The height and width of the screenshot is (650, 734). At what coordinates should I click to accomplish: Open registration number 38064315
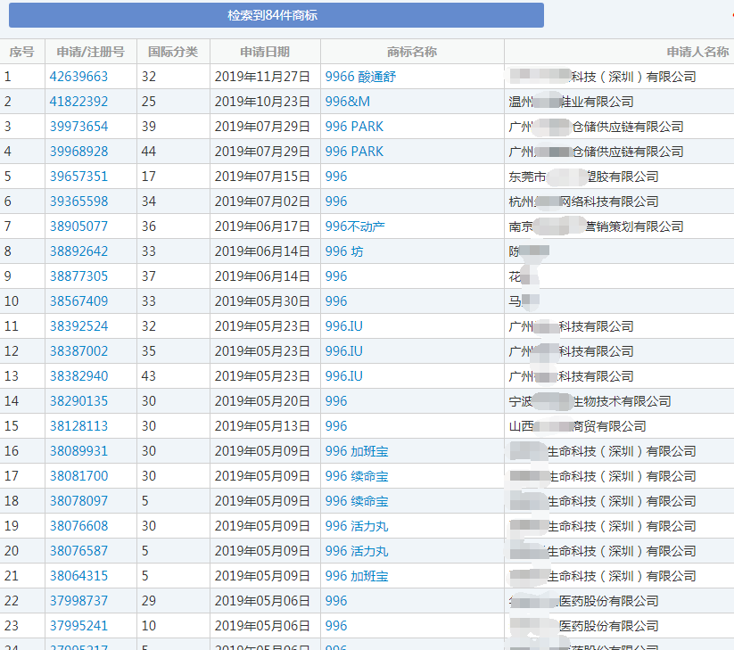pos(78,576)
